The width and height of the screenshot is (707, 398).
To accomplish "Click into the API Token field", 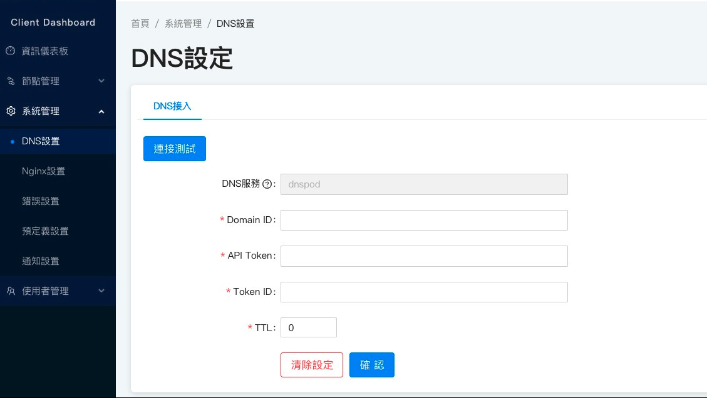I will pyautogui.click(x=424, y=256).
